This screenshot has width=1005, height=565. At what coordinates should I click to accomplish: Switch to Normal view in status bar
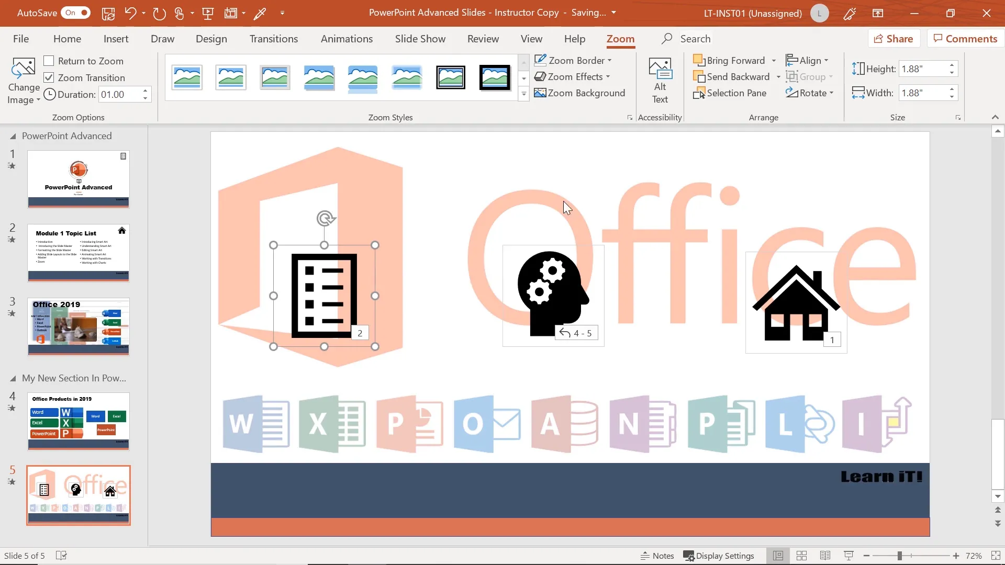point(778,556)
